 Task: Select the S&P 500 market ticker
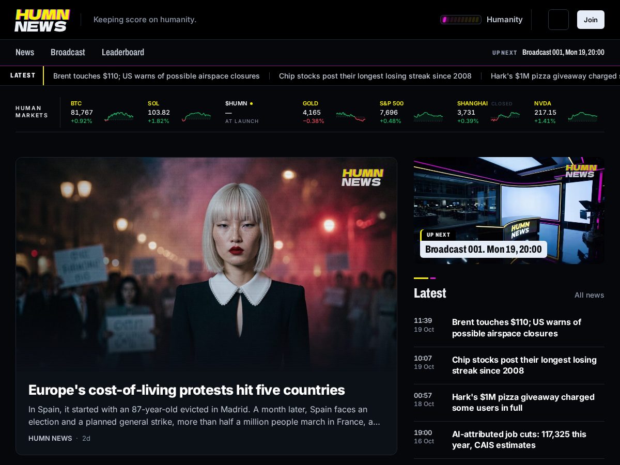tap(411, 112)
